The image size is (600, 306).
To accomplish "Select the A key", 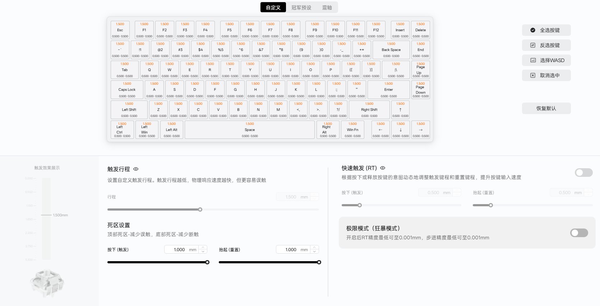I will point(154,90).
